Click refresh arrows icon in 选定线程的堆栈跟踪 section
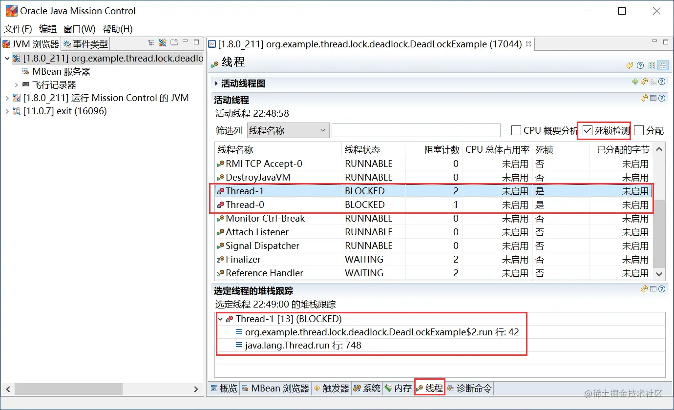 pos(644,289)
